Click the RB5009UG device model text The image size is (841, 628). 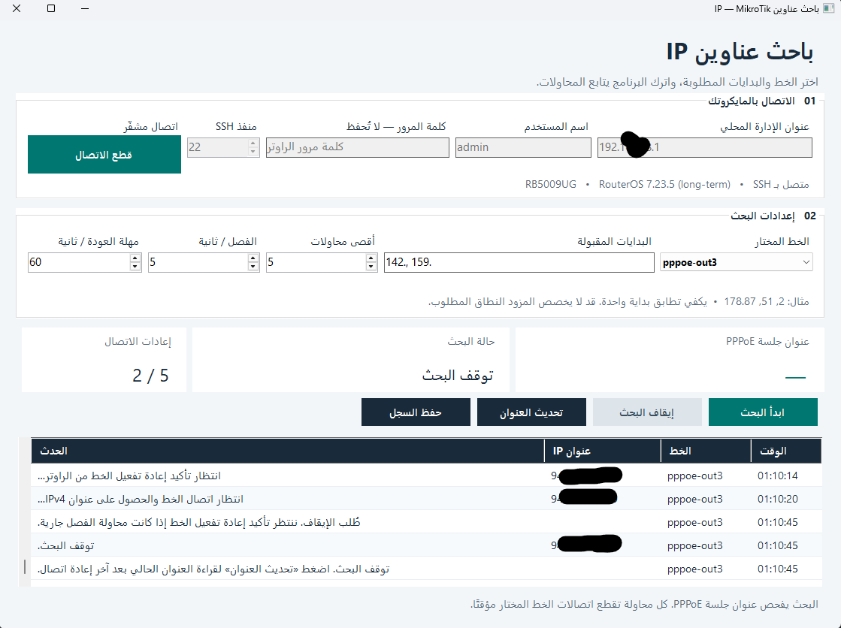[551, 185]
